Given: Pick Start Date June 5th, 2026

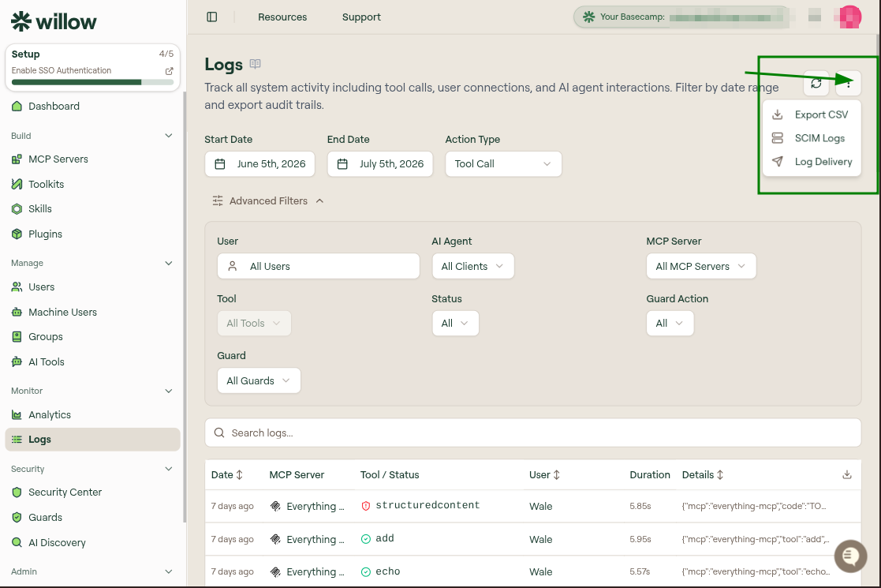Looking at the screenshot, I should pyautogui.click(x=259, y=164).
